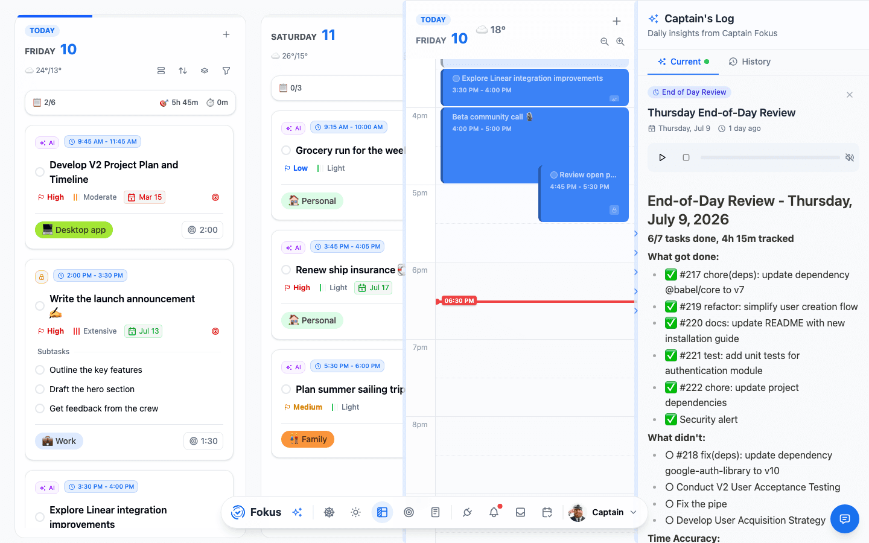Open the Captain account dropdown
The height and width of the screenshot is (543, 869).
pos(603,512)
